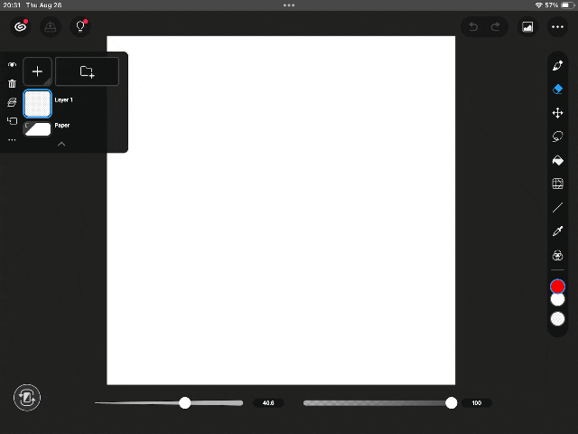Screen dimensions: 578x434
Task: Create a new layer group folder
Action: point(87,71)
